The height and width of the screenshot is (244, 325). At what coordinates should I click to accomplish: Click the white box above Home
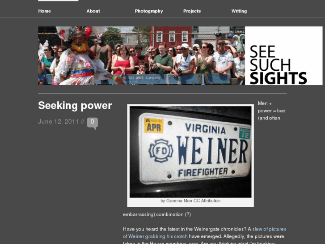(x=58, y=0)
